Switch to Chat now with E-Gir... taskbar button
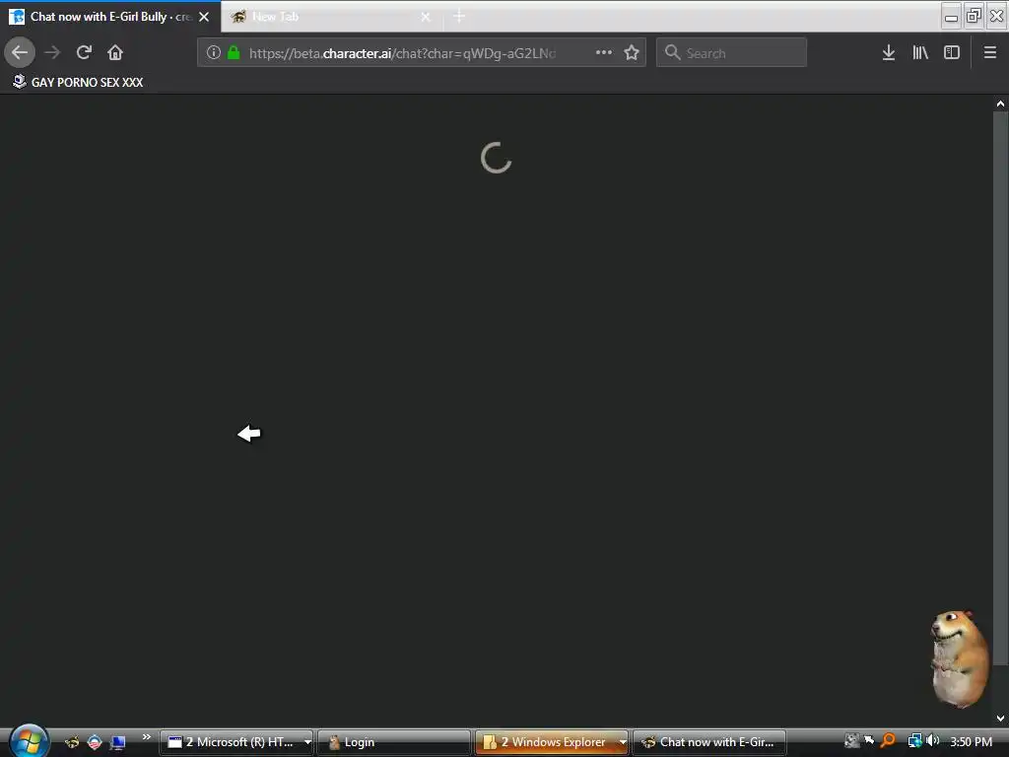Image resolution: width=1009 pixels, height=757 pixels. click(x=709, y=742)
